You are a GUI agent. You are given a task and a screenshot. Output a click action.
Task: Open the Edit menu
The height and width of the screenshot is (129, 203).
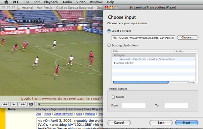pyautogui.click(x=37, y=2)
